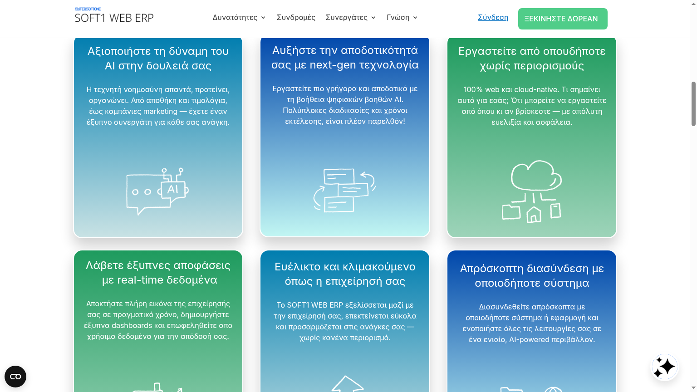Click heading 'Λάβετε έξυπνες αποφάσεις'
Screen dimensions: 697x392
point(158,273)
